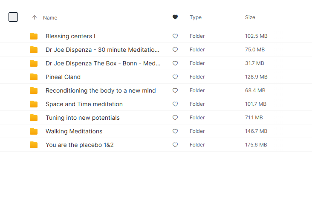The image size is (312, 203).
Task: Sort the list by Name column
Action: pos(50,18)
